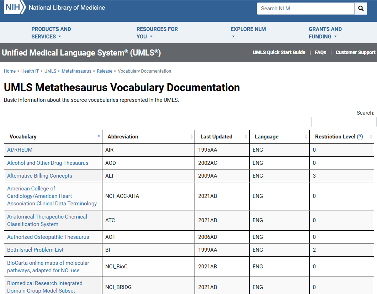Focus the Search NLM input field
This screenshot has width=377, height=294.
tap(306, 9)
